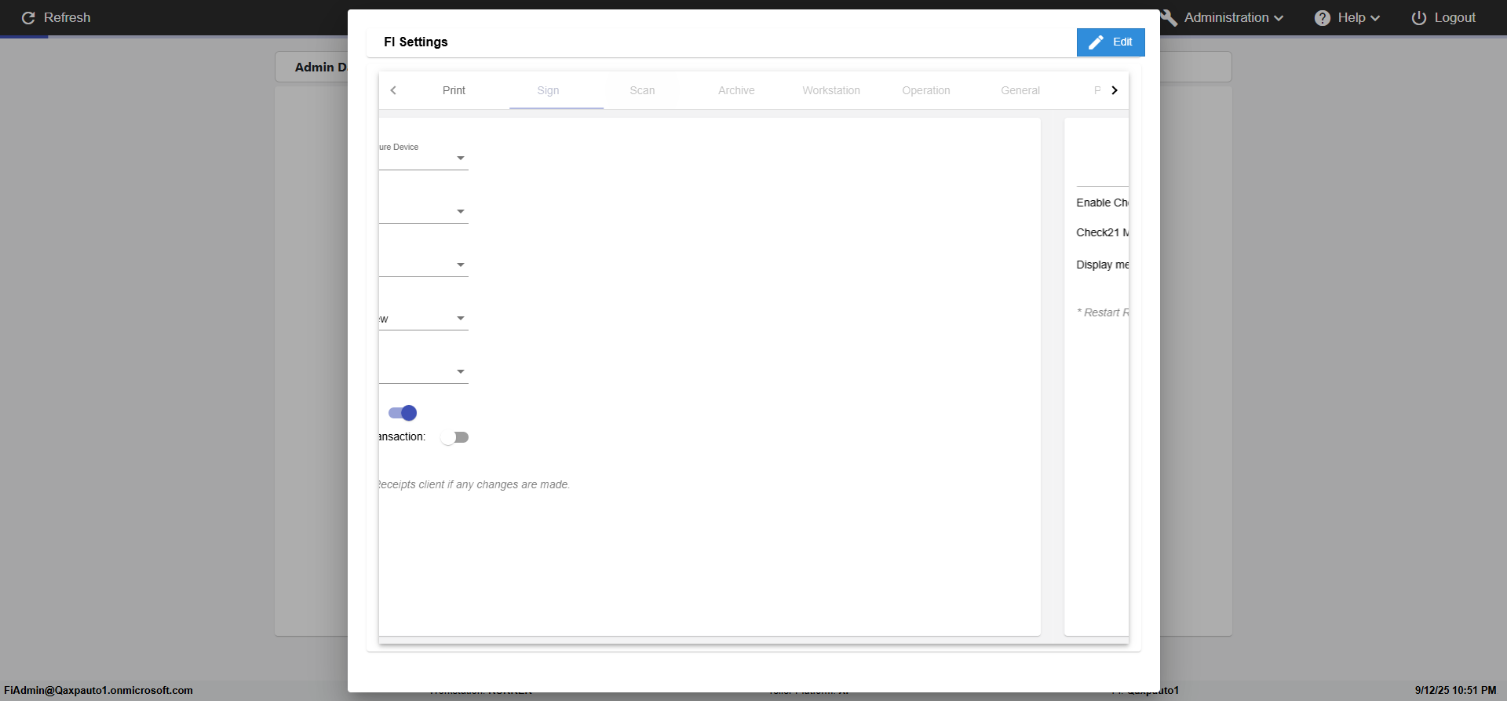Click the FI Settings dialog title
Image resolution: width=1507 pixels, height=701 pixels.
(416, 42)
